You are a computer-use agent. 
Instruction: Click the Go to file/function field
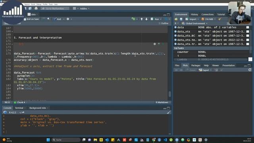pyautogui.click(x=55, y=8)
